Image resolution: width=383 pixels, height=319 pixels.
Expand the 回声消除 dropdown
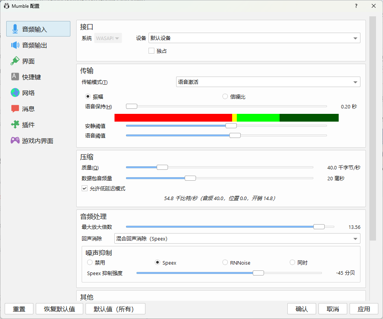pos(237,239)
